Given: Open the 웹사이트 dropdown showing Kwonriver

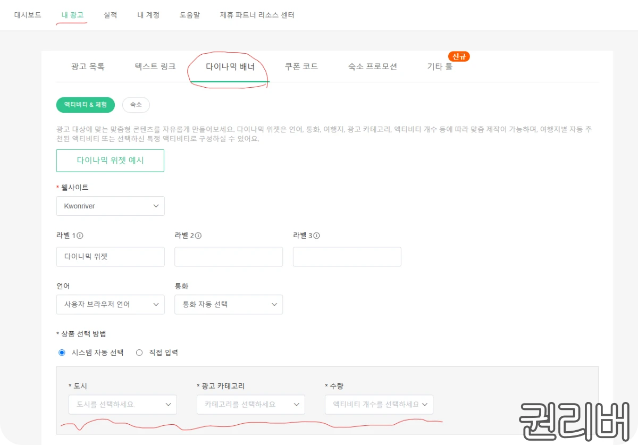Looking at the screenshot, I should point(110,206).
